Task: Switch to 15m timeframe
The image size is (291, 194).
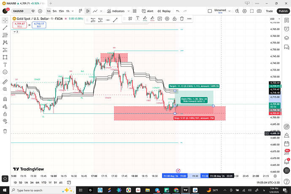Action: point(61,11)
